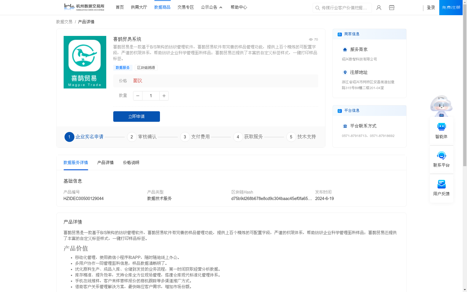Click the 产品价值 heading
This screenshot has height=292, width=467.
click(x=76, y=248)
